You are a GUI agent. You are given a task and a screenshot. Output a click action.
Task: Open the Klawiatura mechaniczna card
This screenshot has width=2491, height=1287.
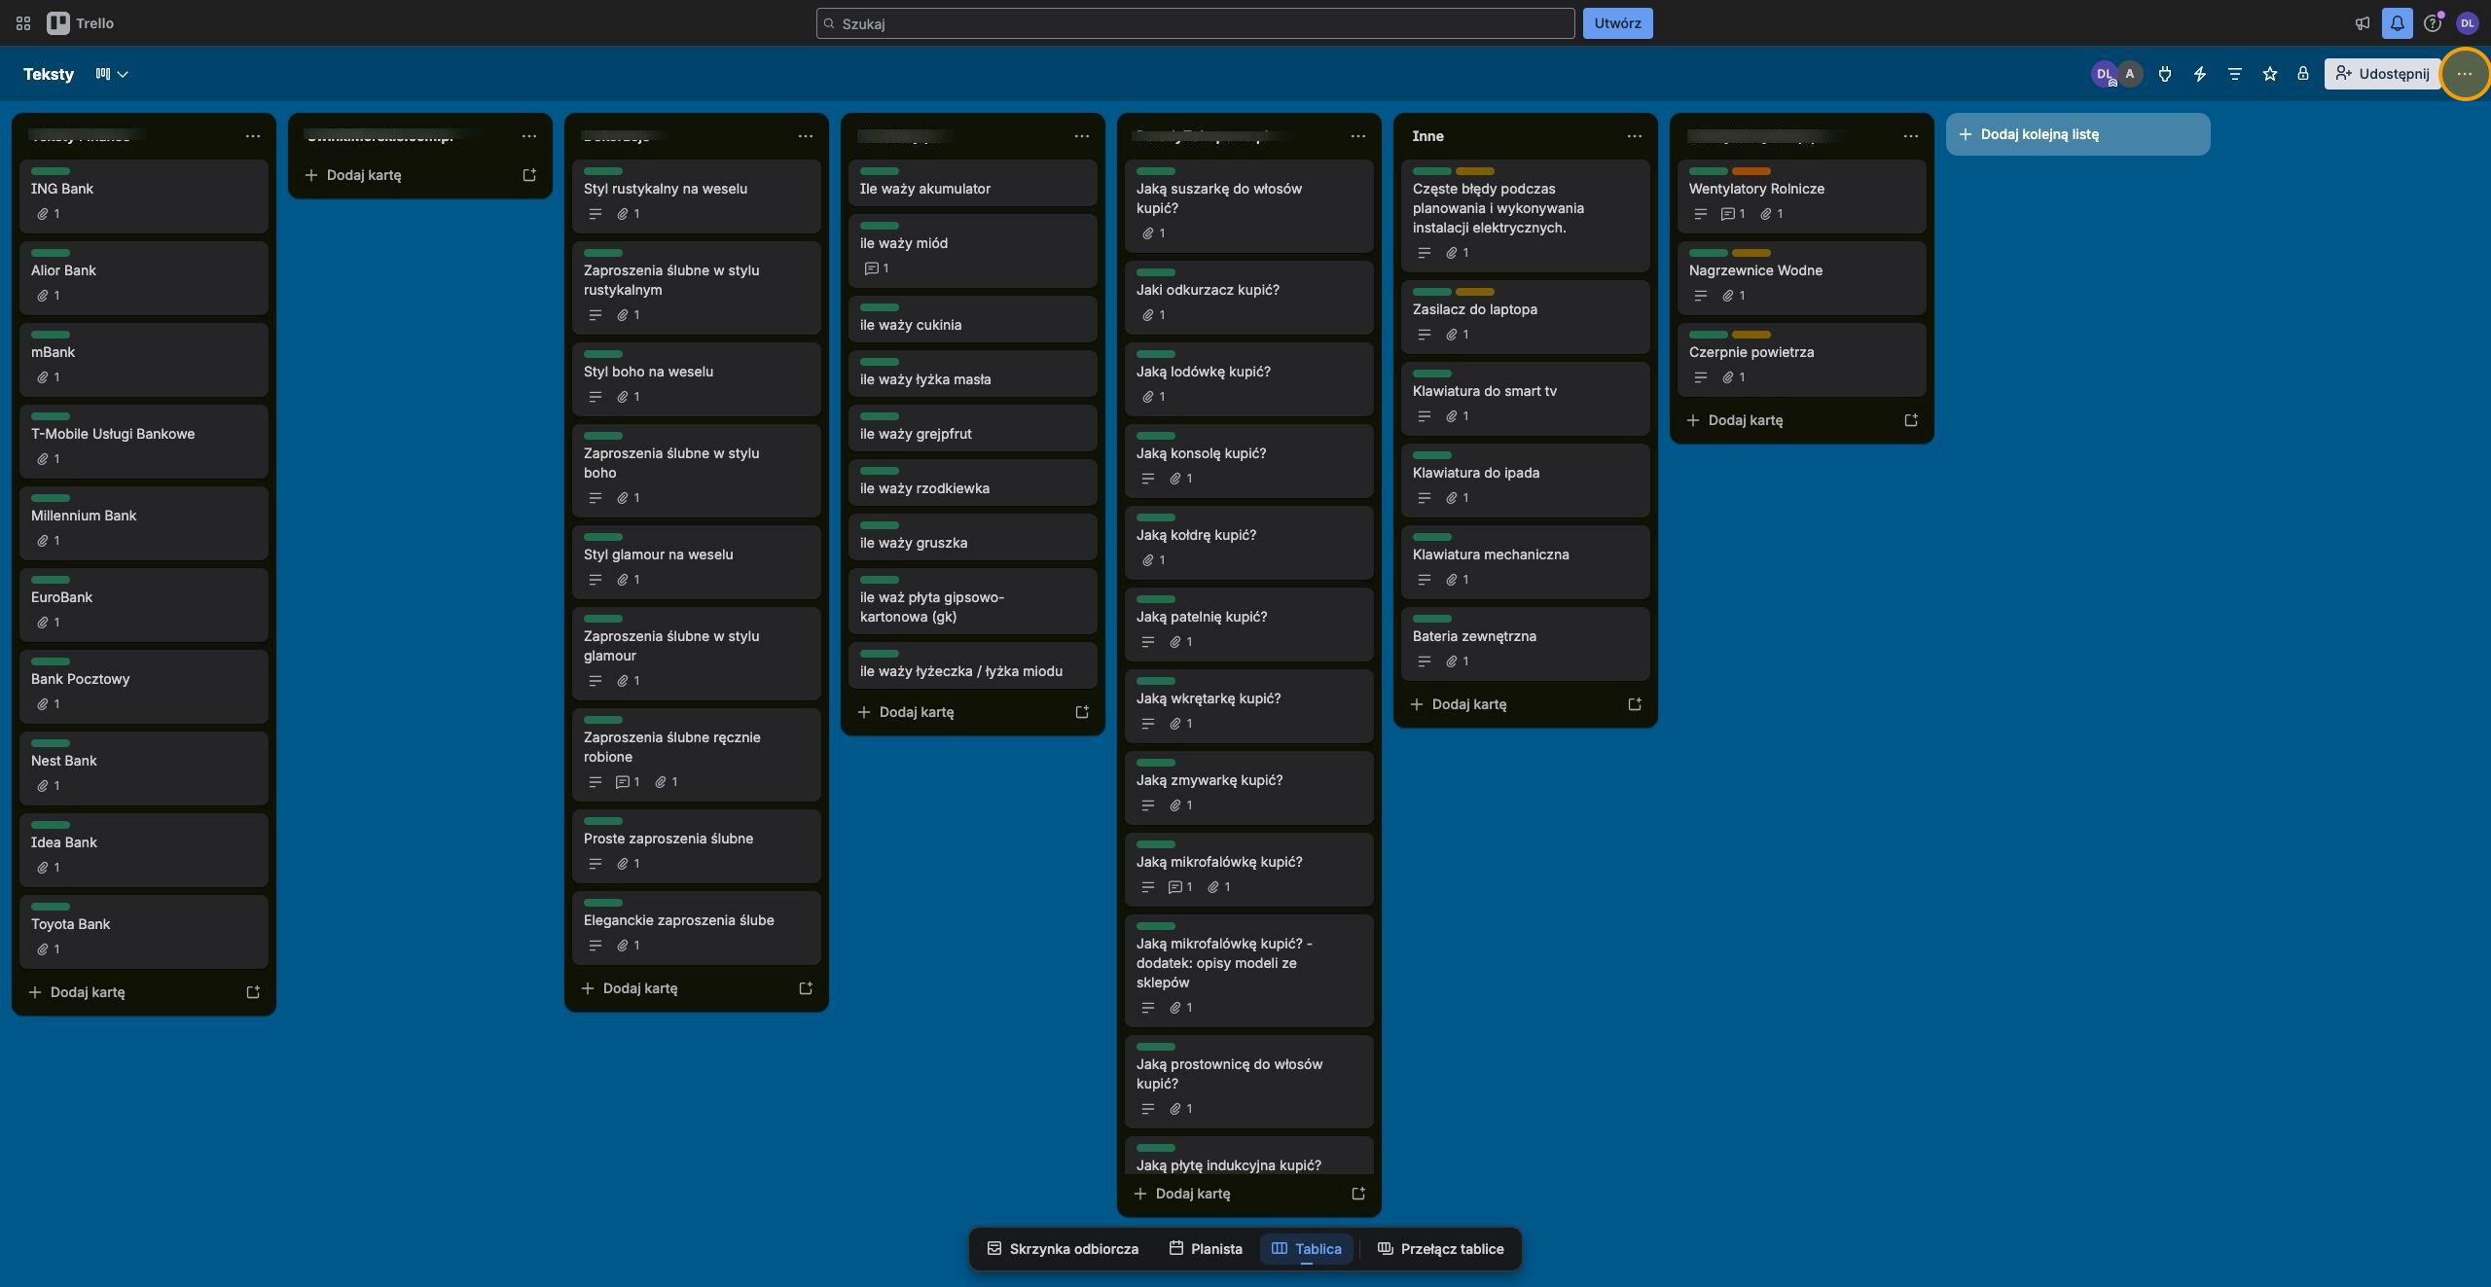pos(1526,561)
